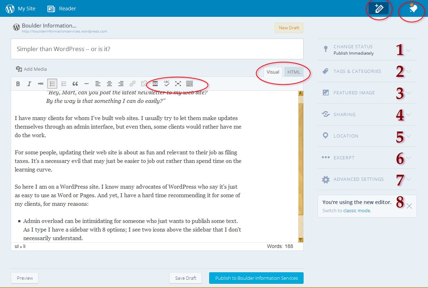Expand the Advanced Settings section chevron

click(409, 179)
